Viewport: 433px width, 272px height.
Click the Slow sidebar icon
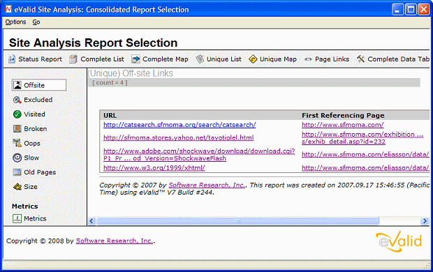coord(17,158)
